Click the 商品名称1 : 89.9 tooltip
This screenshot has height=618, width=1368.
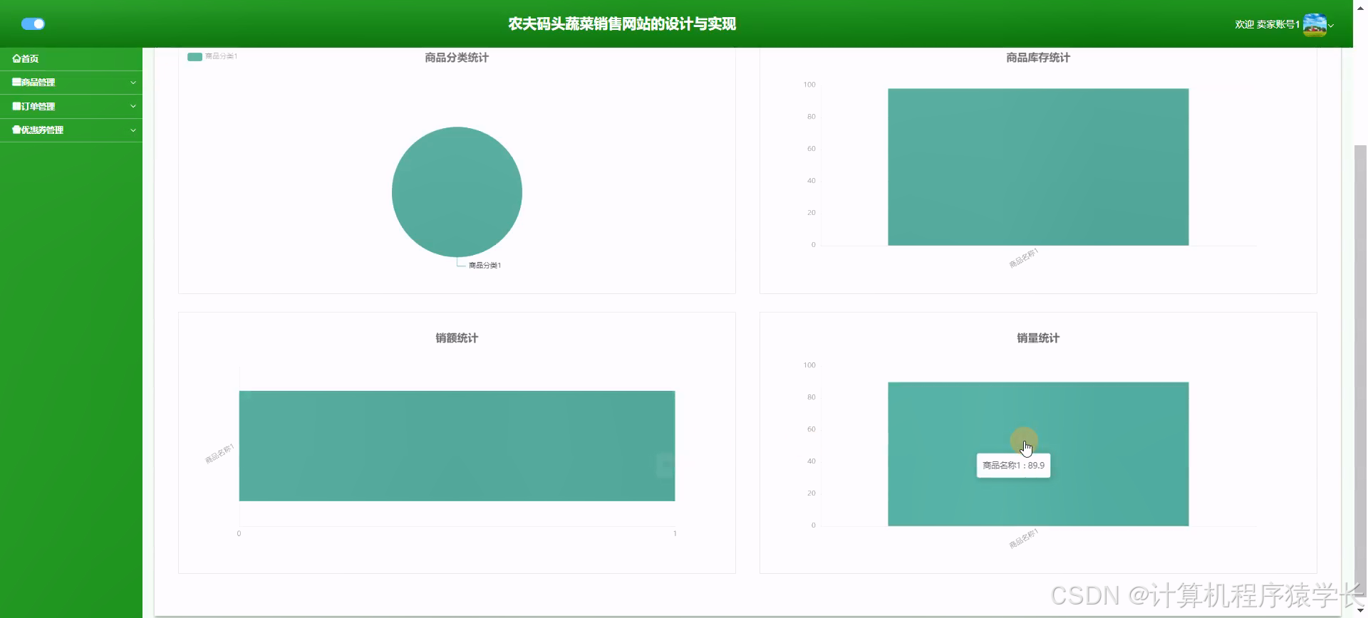(1013, 465)
